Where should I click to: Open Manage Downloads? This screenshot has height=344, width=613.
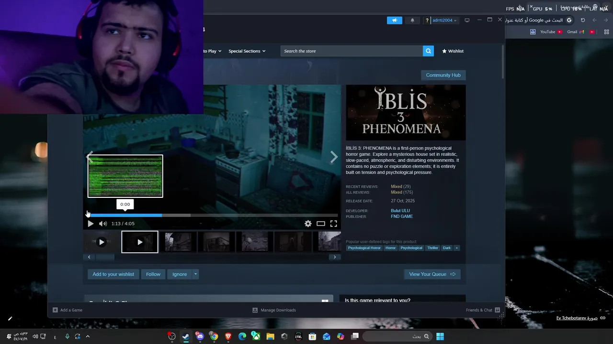274,310
